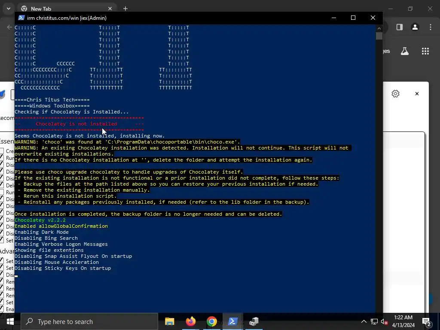440x330 pixels.
Task: Click the 'Type here to search' taskbar box
Action: (89, 321)
